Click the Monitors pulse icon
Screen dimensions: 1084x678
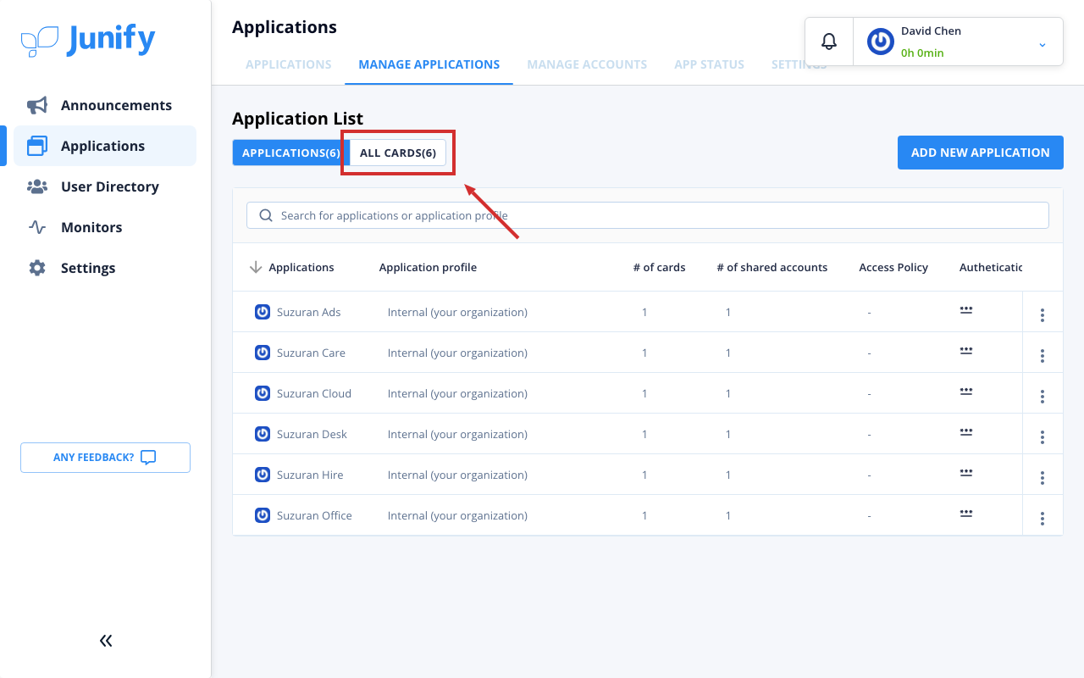click(x=37, y=227)
